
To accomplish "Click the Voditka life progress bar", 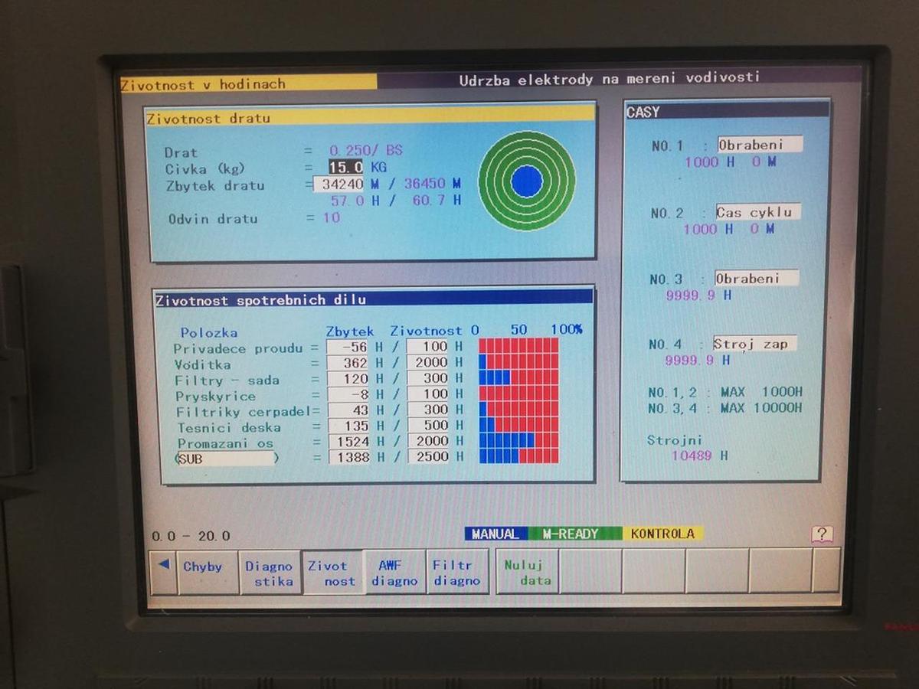I will click(518, 362).
